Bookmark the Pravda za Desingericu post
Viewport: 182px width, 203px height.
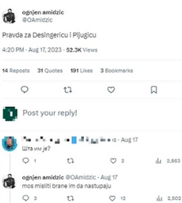(x=154, y=90)
